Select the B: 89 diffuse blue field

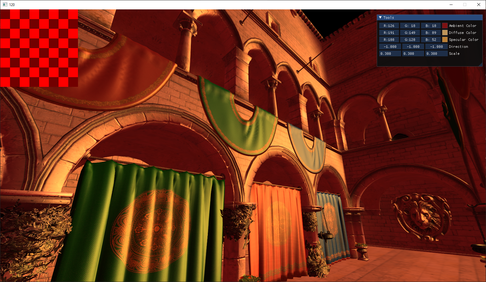point(431,32)
